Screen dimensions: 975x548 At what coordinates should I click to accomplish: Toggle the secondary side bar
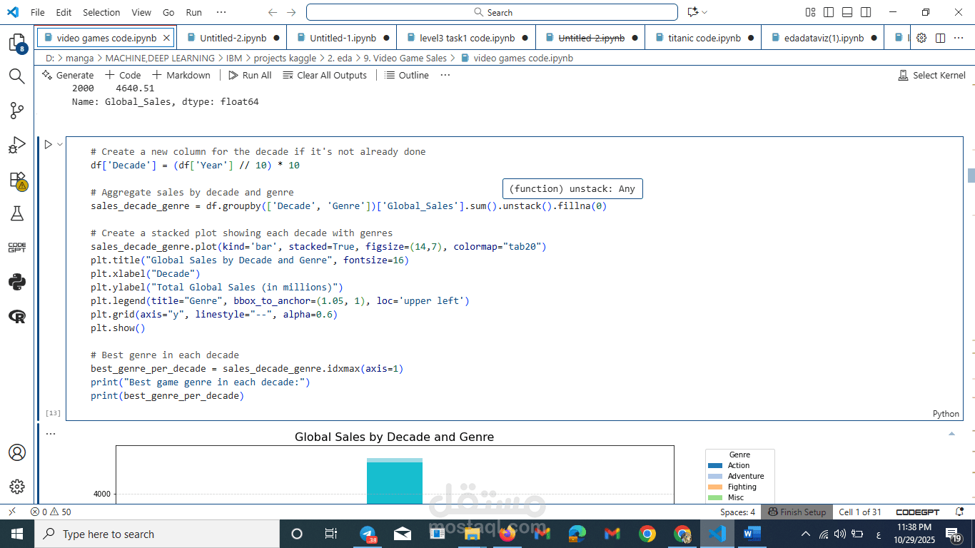(x=866, y=12)
